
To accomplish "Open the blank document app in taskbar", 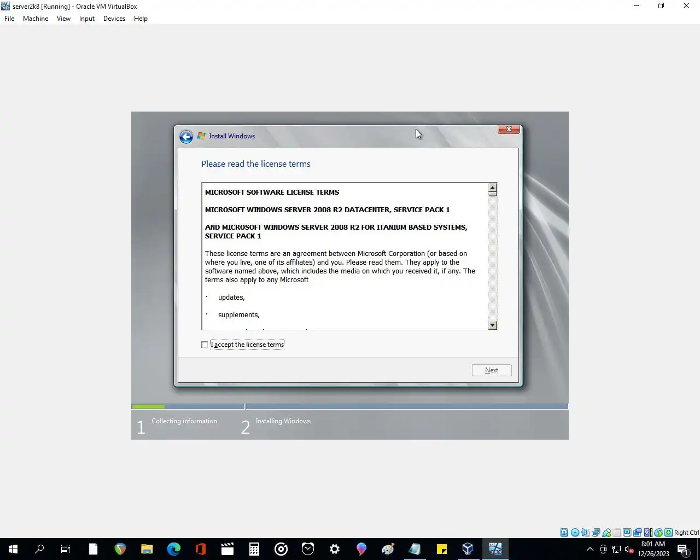I will tap(94, 549).
